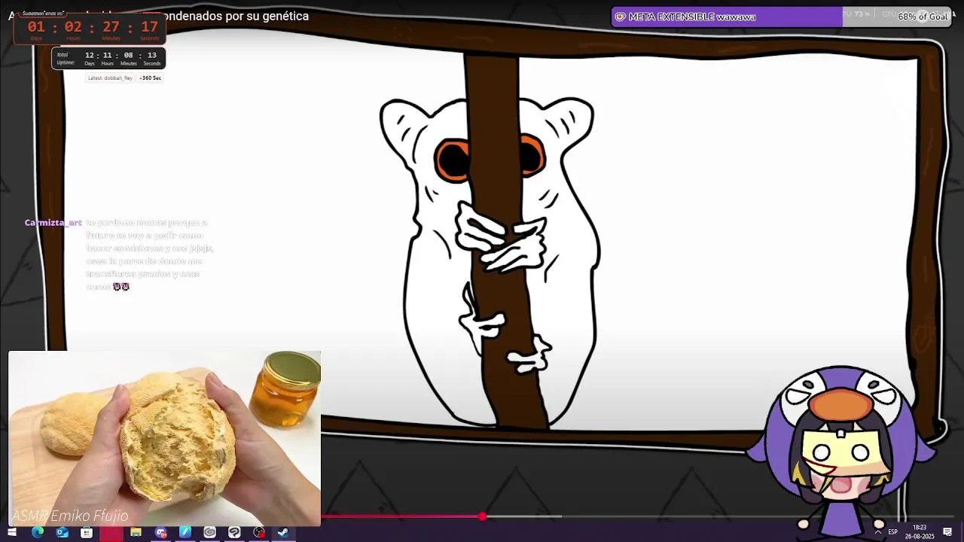Click the META EXTENSIBLE goal progress bar
Screen dimensions: 964x542
point(781,17)
